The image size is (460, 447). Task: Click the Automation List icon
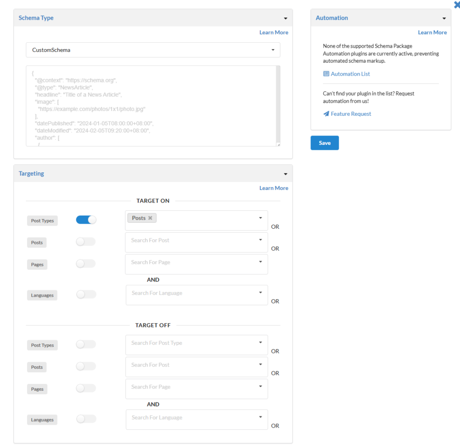point(326,74)
